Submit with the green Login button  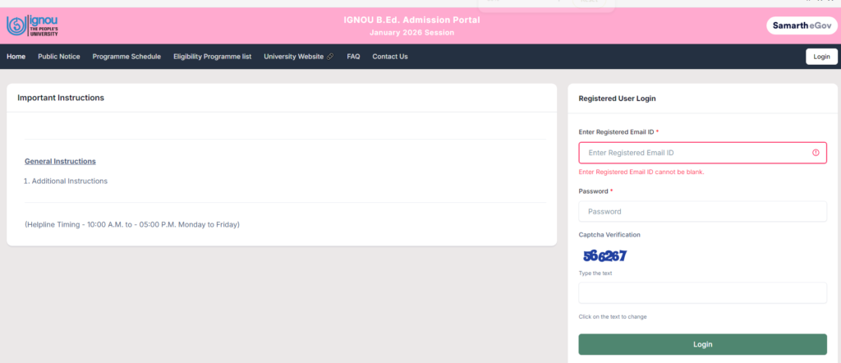(x=702, y=344)
